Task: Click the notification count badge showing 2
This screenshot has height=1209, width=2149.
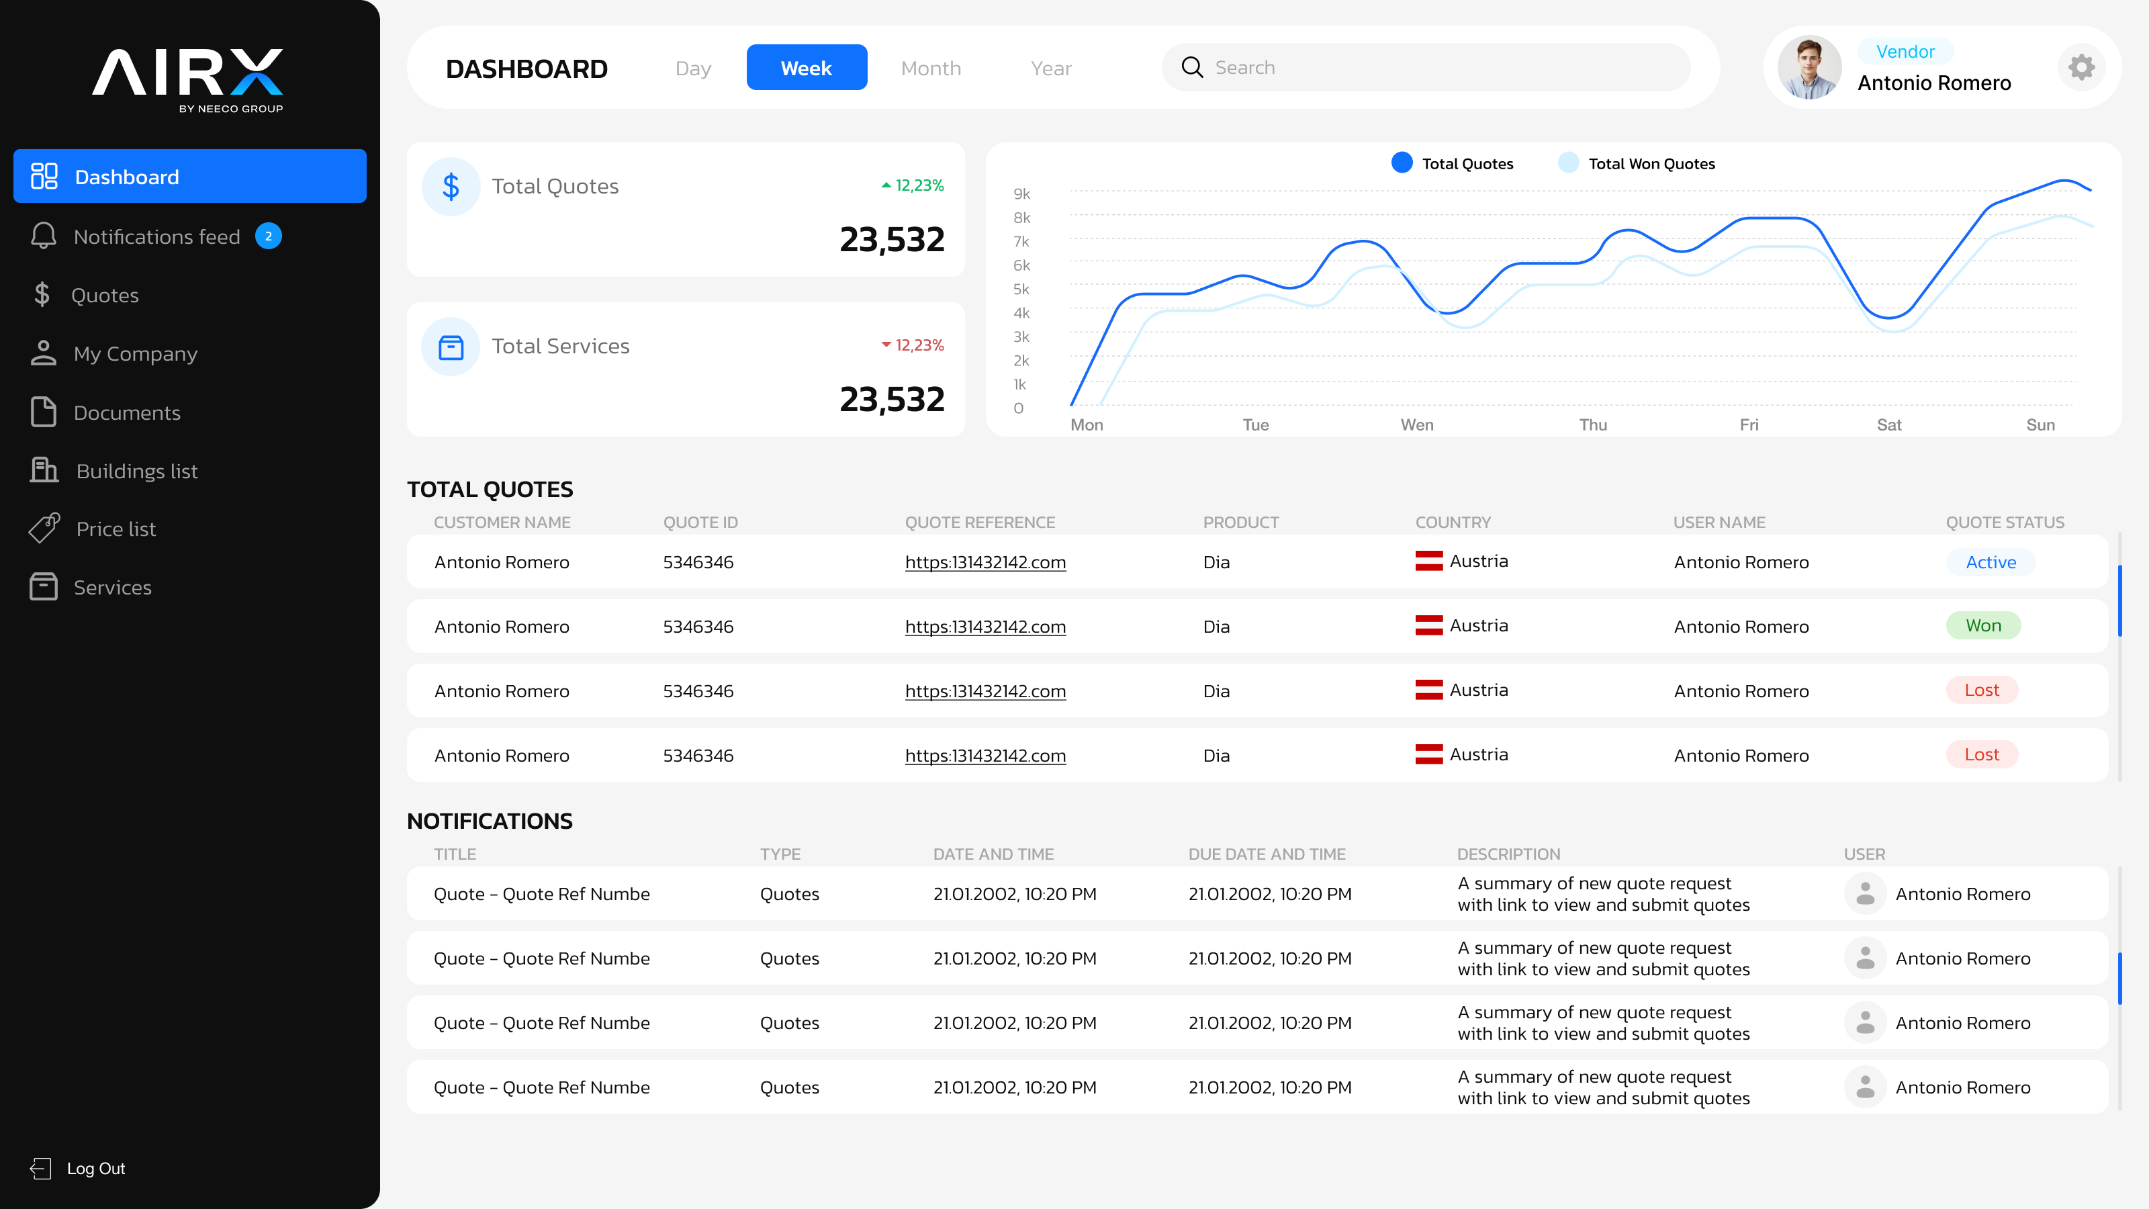Action: click(x=268, y=236)
